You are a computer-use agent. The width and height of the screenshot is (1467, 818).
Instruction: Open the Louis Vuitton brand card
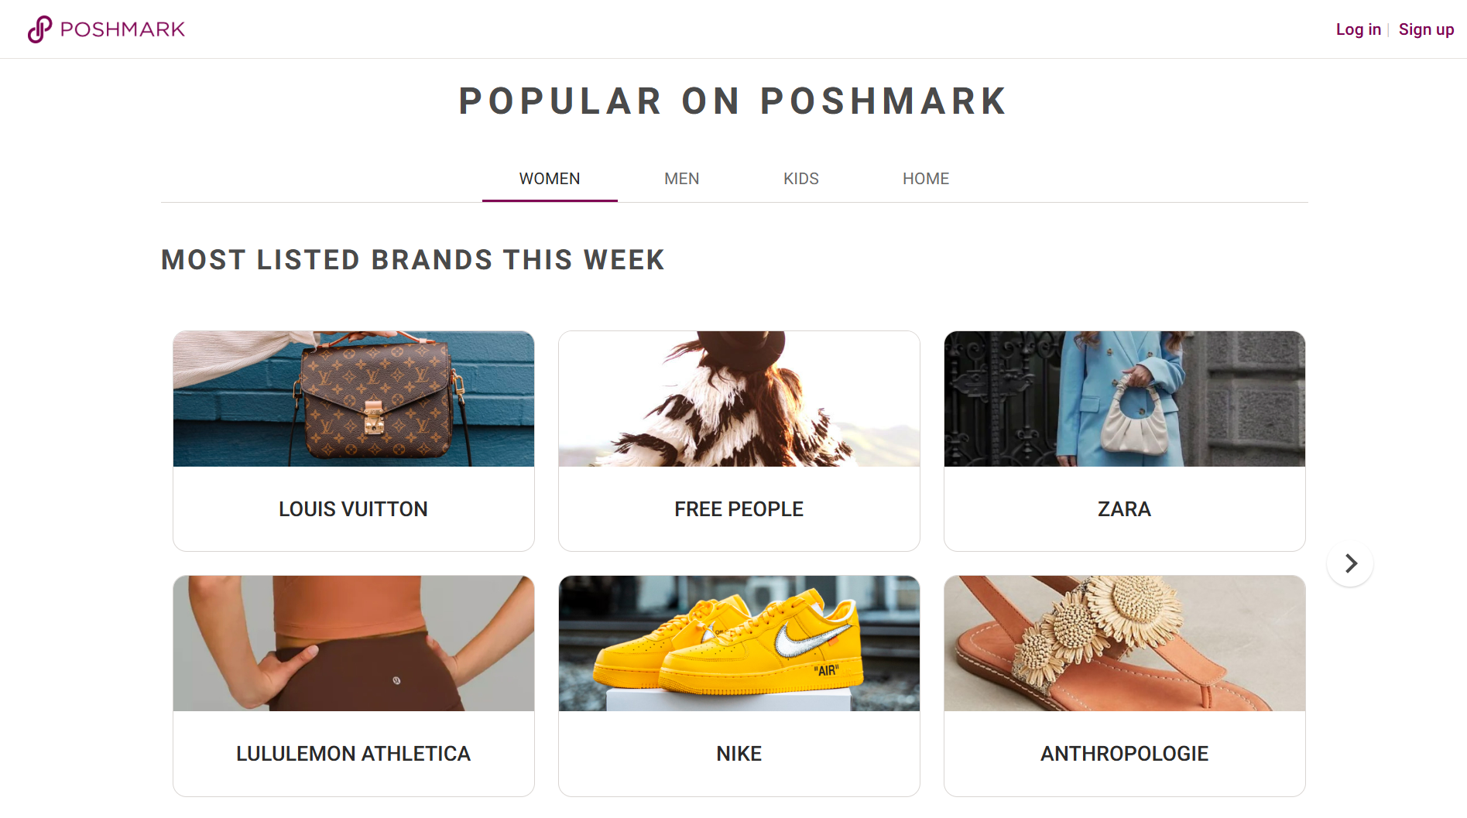click(353, 508)
